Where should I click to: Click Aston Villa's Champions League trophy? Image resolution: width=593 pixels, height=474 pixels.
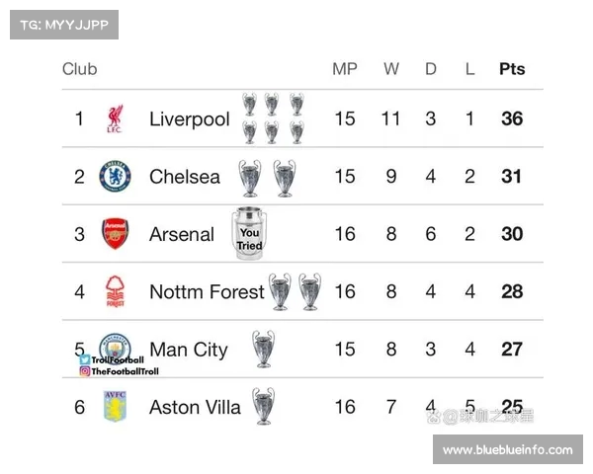coord(263,406)
